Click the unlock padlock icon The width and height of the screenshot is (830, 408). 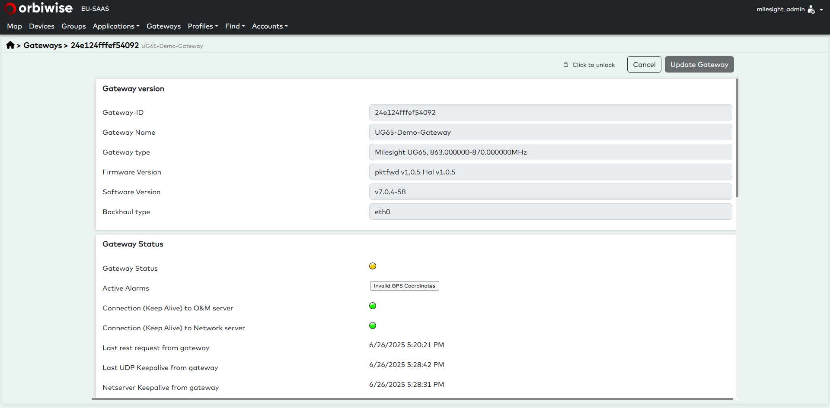566,64
